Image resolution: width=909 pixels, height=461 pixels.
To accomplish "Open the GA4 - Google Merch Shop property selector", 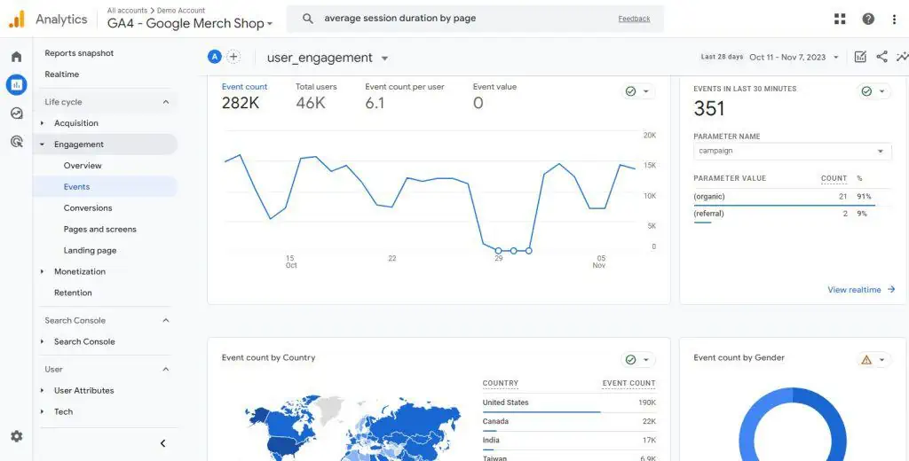I will click(x=190, y=24).
